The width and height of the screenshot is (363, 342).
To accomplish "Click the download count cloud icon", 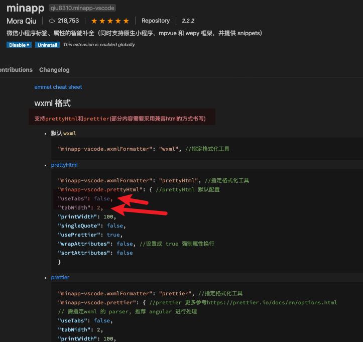I will click(x=52, y=21).
